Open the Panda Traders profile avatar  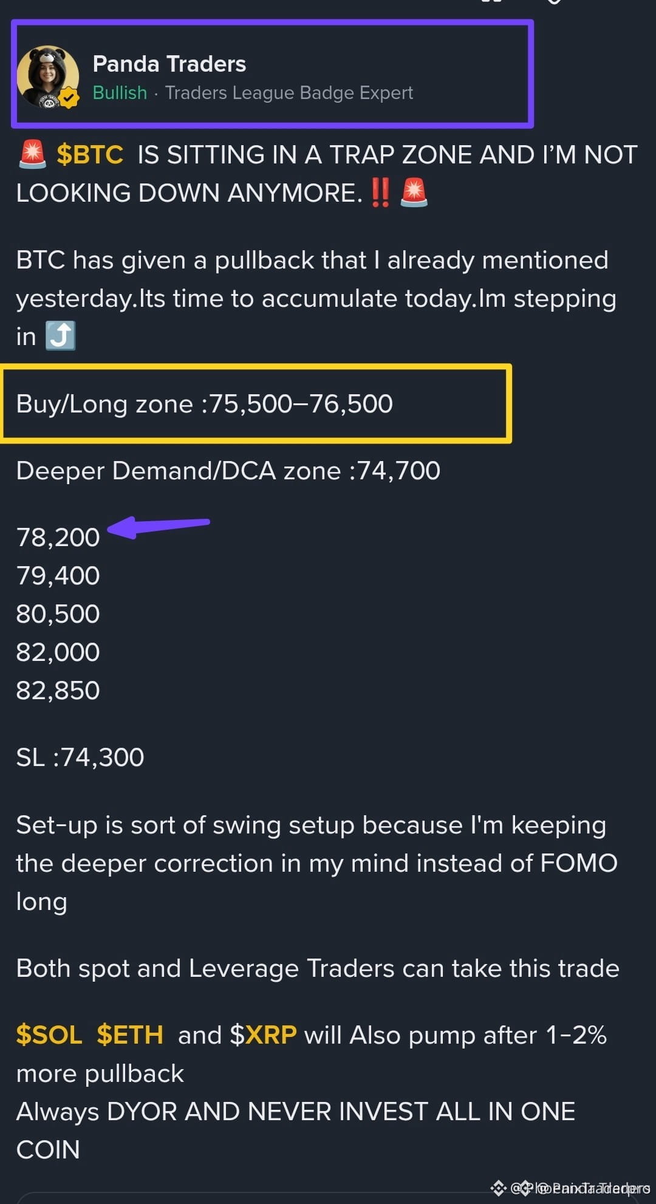48,77
